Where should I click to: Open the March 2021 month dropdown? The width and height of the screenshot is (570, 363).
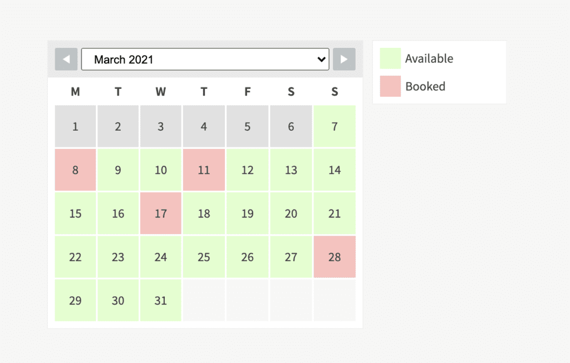[x=205, y=59]
